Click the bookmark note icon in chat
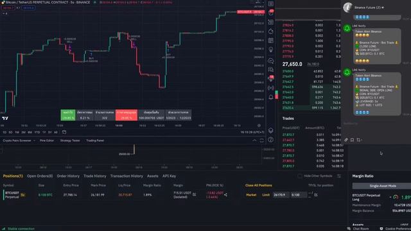 pyautogui.click(x=353, y=140)
